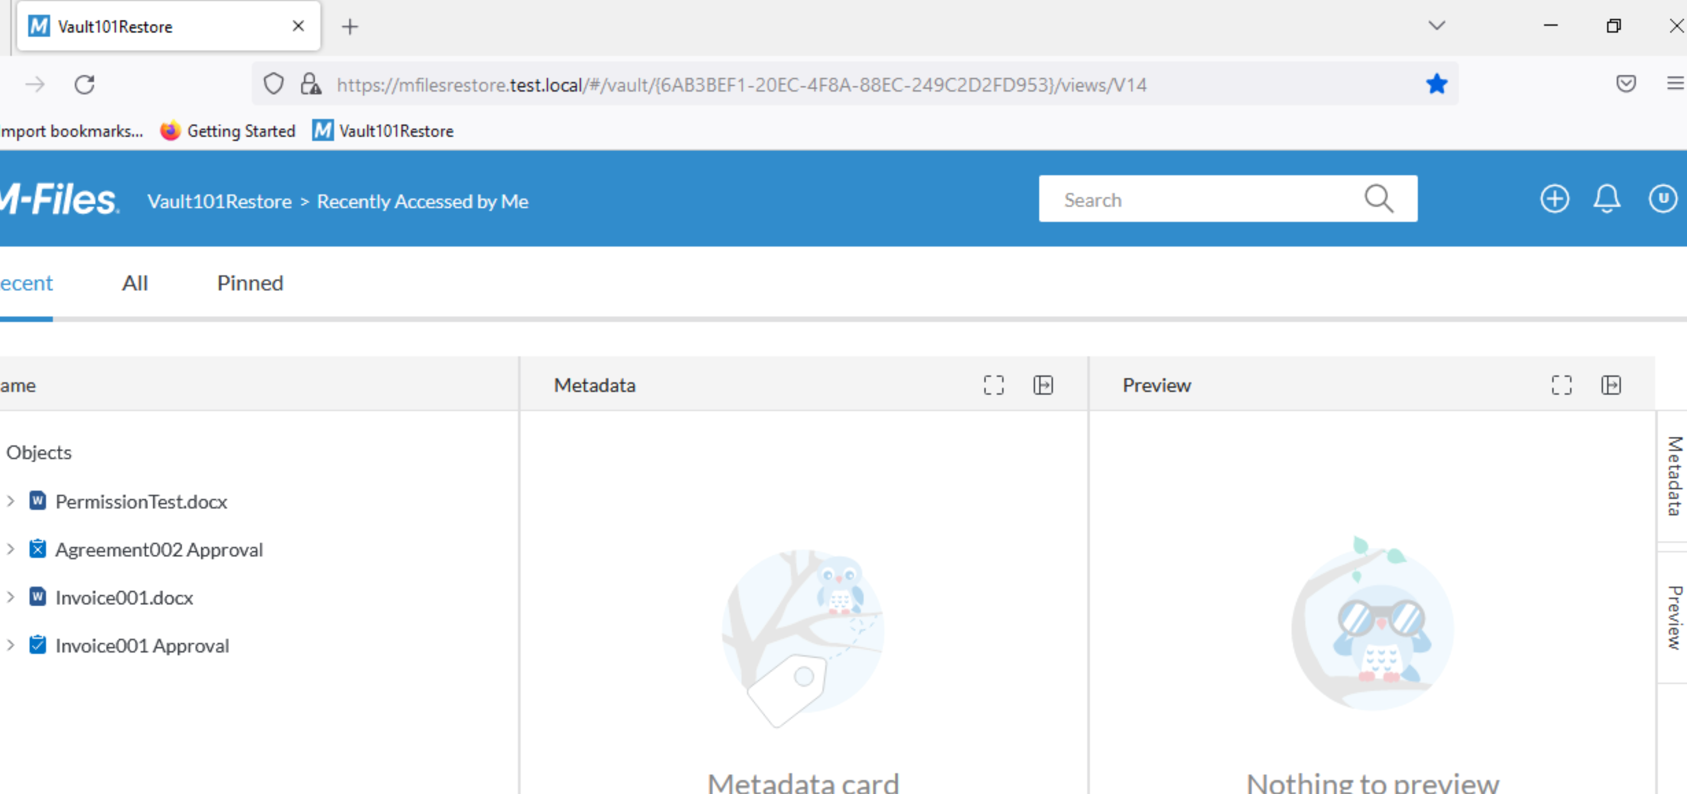
Task: Click the search magnifier icon
Action: (x=1379, y=199)
